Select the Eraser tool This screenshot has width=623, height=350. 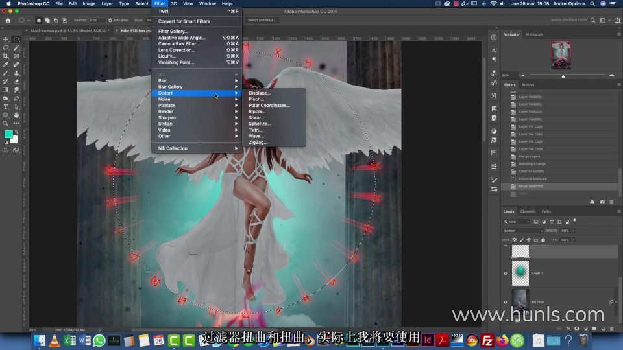point(16,82)
